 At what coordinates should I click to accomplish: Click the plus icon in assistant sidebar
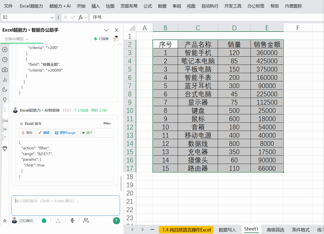tap(5, 50)
